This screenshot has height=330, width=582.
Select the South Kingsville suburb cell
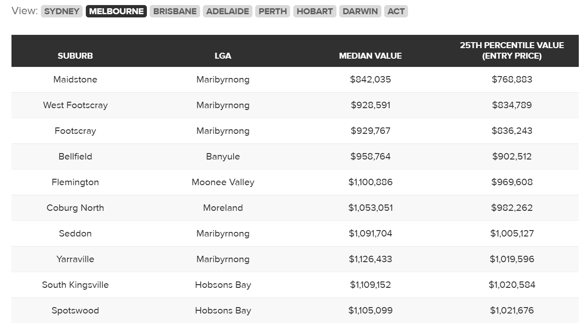75,285
